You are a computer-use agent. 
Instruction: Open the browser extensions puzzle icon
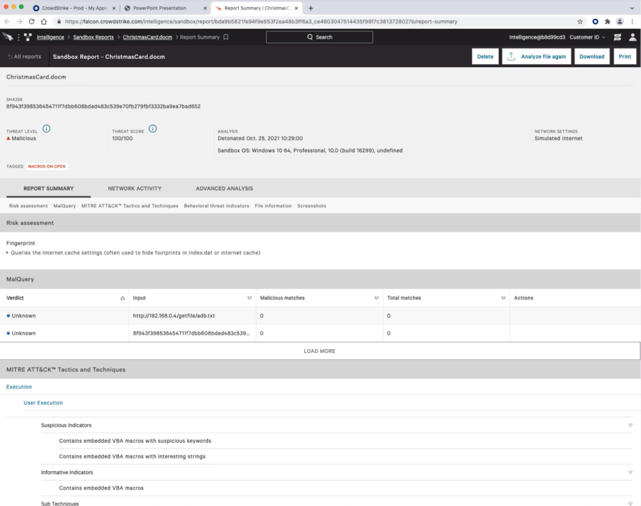point(607,22)
